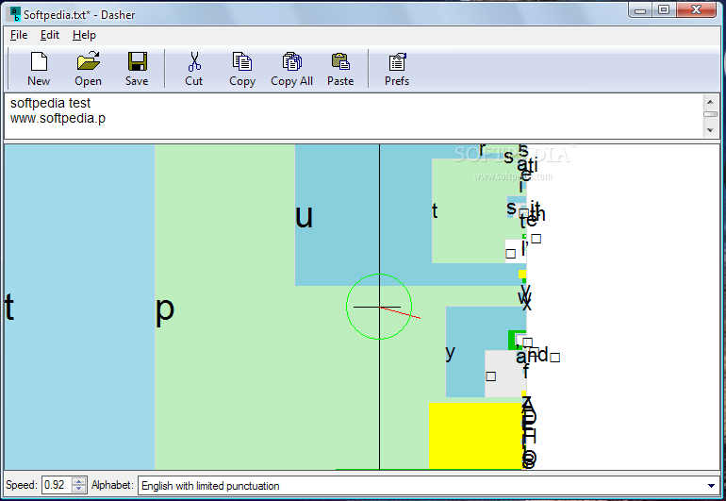
Task: Decrease speed with the down spinner arrow
Action: pos(79,489)
